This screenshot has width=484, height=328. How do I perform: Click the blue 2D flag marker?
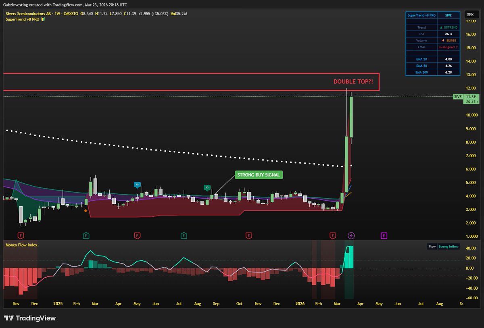pyautogui.click(x=137, y=185)
